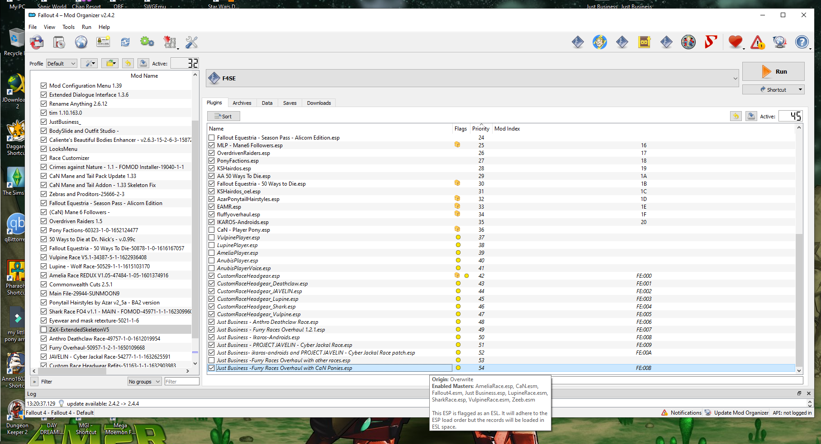Click the blue refresh arrows icon
The height and width of the screenshot is (444, 821).
coord(125,42)
